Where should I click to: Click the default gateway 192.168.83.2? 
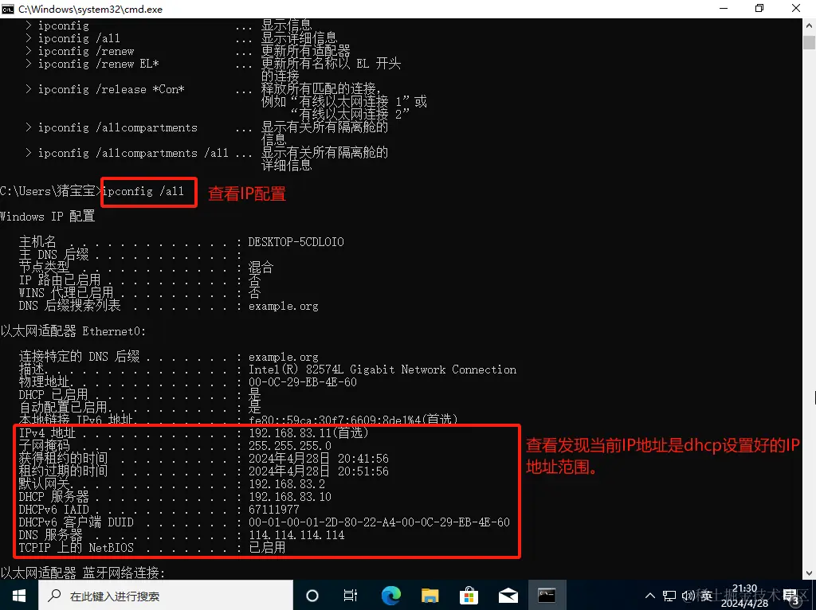(287, 483)
